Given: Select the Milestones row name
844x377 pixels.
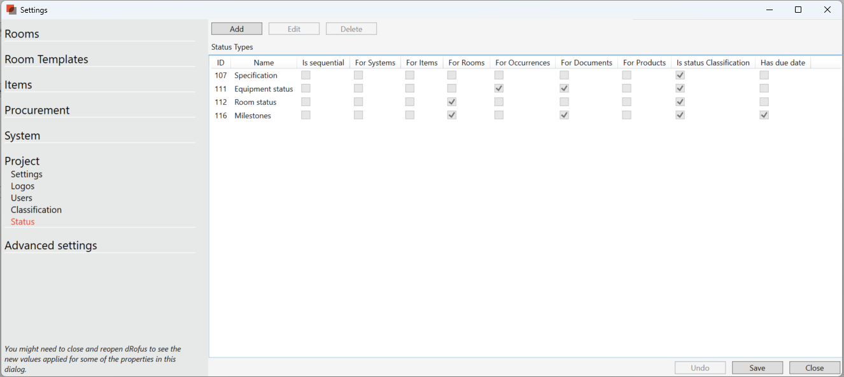Looking at the screenshot, I should point(253,116).
